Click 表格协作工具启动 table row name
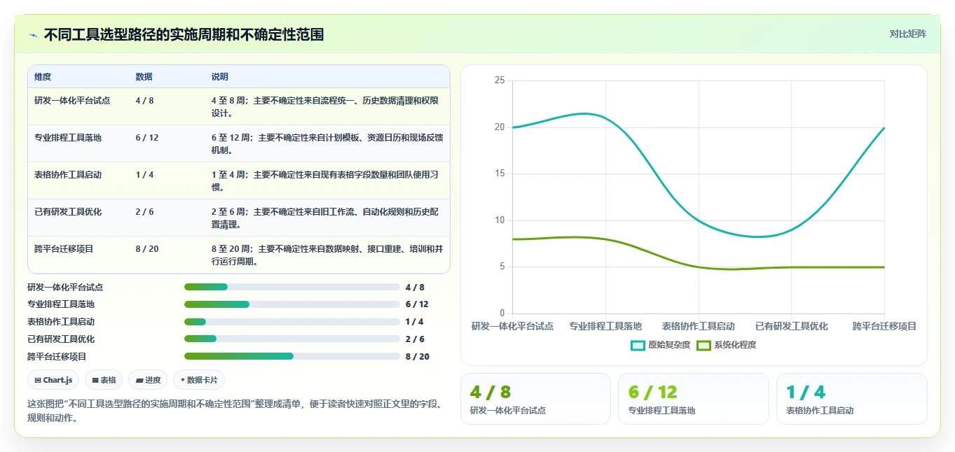The height and width of the screenshot is (452, 955). coord(68,175)
